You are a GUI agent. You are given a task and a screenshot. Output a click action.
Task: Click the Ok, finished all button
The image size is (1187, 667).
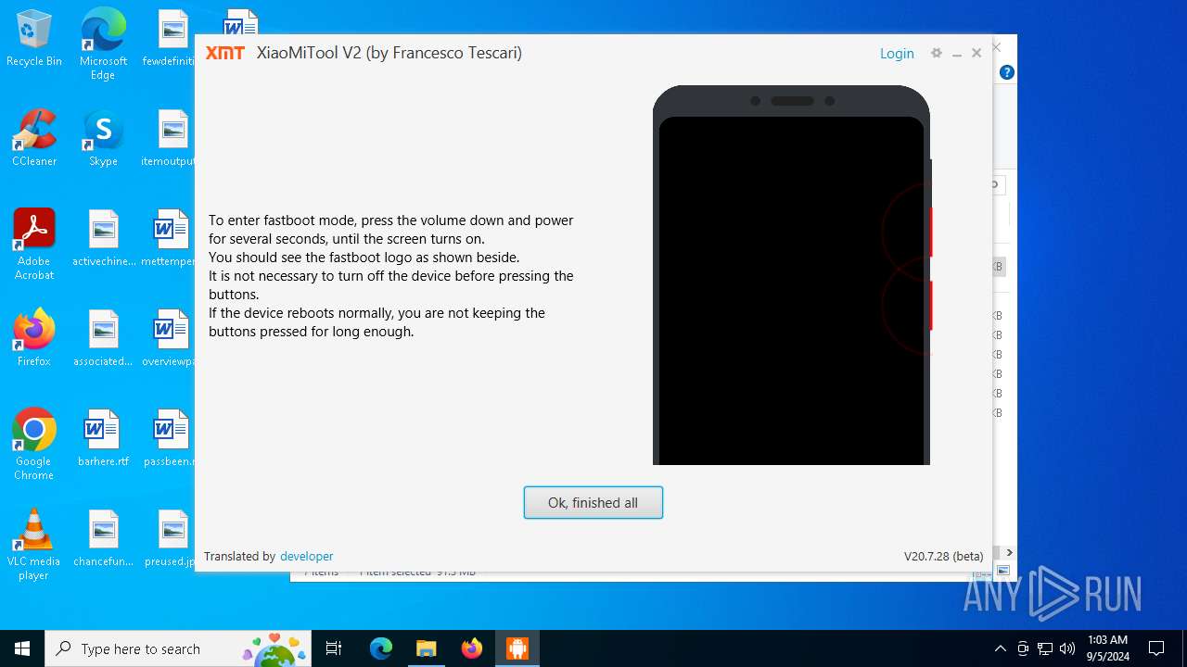593,503
